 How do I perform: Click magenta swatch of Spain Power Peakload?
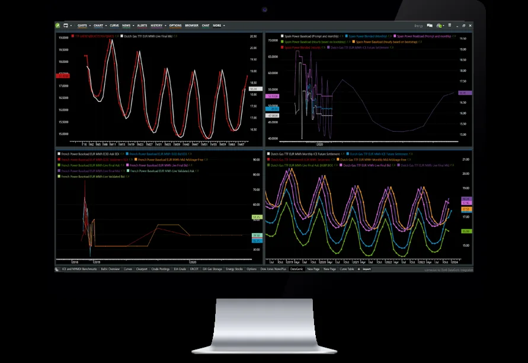pos(395,36)
